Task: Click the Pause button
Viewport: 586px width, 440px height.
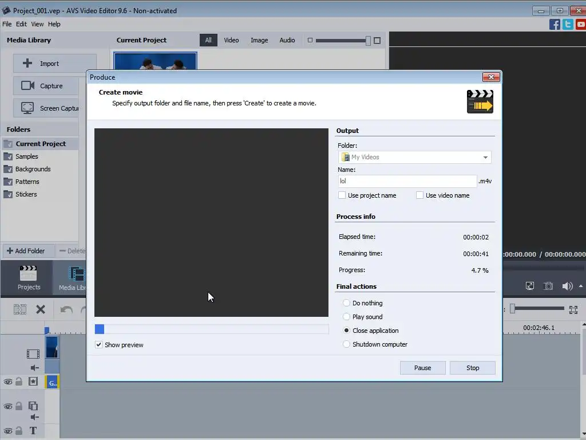Action: (423, 368)
